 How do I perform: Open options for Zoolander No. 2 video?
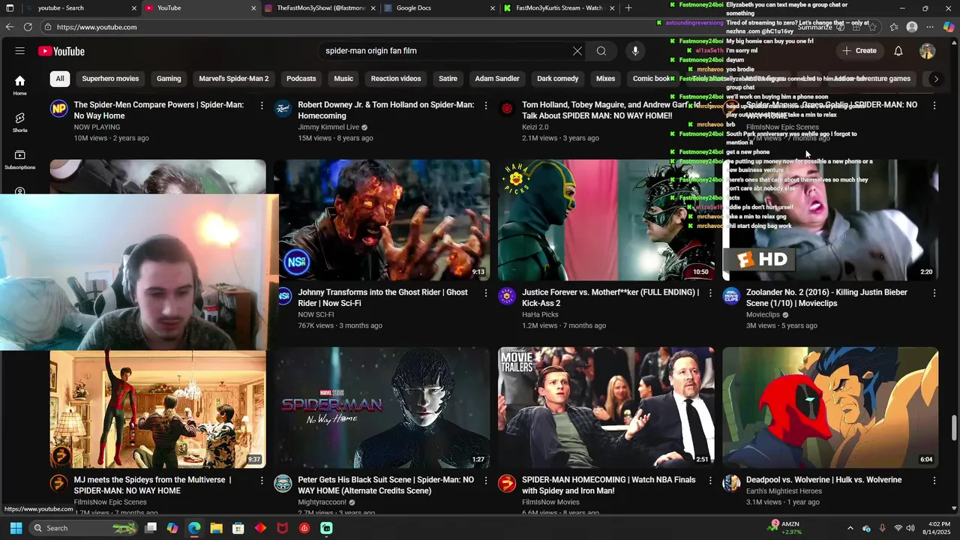pos(934,293)
